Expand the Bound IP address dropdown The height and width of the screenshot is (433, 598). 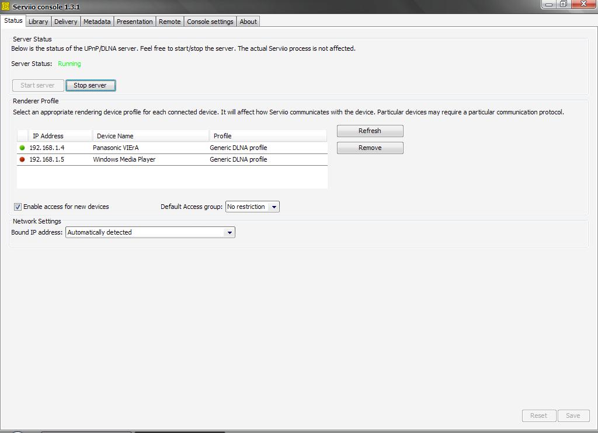pyautogui.click(x=230, y=232)
